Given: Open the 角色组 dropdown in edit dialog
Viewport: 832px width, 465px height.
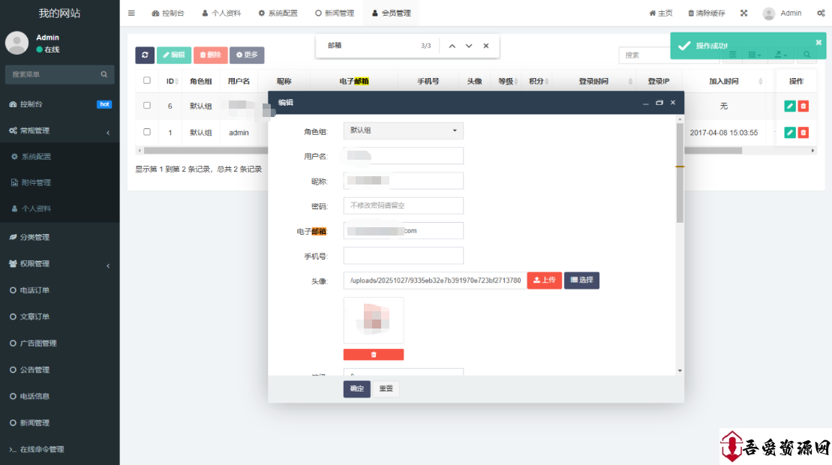Looking at the screenshot, I should 404,130.
